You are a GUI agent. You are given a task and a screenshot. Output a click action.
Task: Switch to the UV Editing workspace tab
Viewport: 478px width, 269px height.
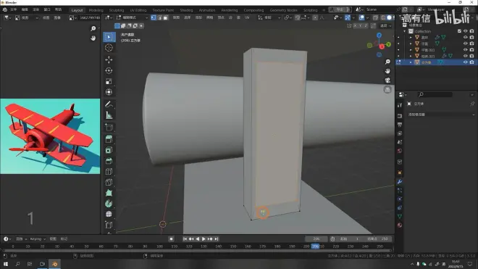(138, 10)
